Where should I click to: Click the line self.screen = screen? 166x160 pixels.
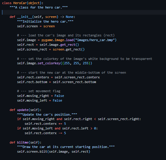coord(36,26)
